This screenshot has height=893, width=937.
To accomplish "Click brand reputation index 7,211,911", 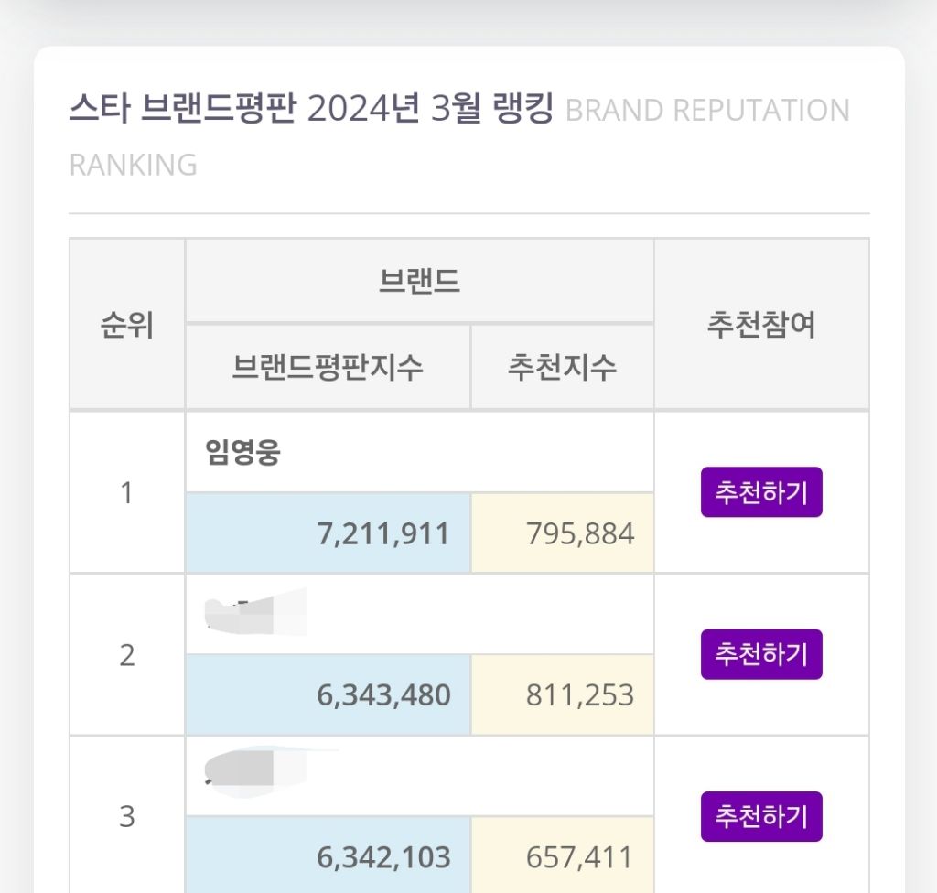I will coord(383,533).
